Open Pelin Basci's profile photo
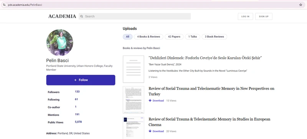307x139 pixels. pos(60,43)
